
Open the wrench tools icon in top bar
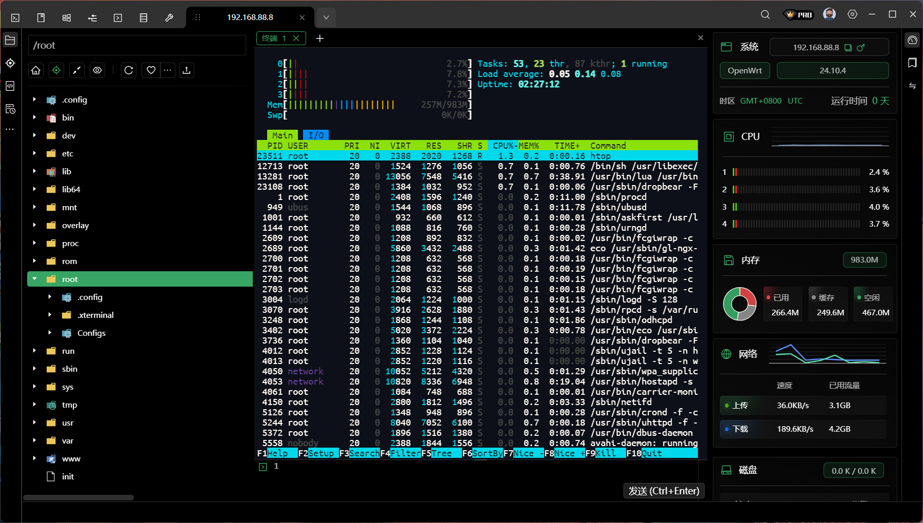[x=169, y=17]
